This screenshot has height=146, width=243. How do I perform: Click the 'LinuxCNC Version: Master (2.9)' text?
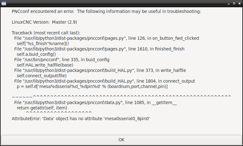pos(44,22)
